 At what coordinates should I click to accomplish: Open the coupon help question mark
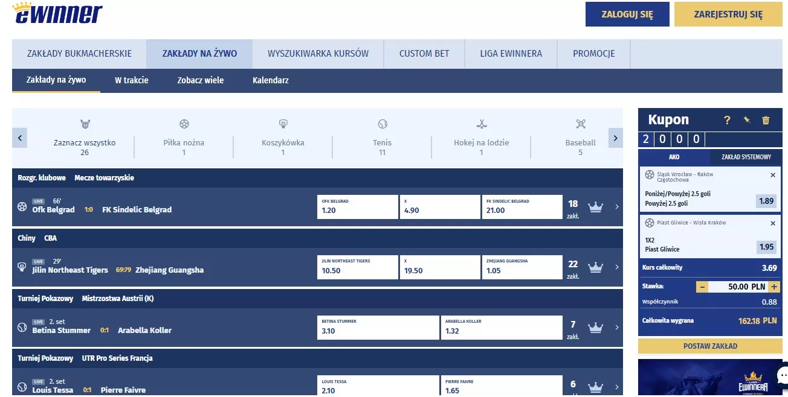[728, 120]
